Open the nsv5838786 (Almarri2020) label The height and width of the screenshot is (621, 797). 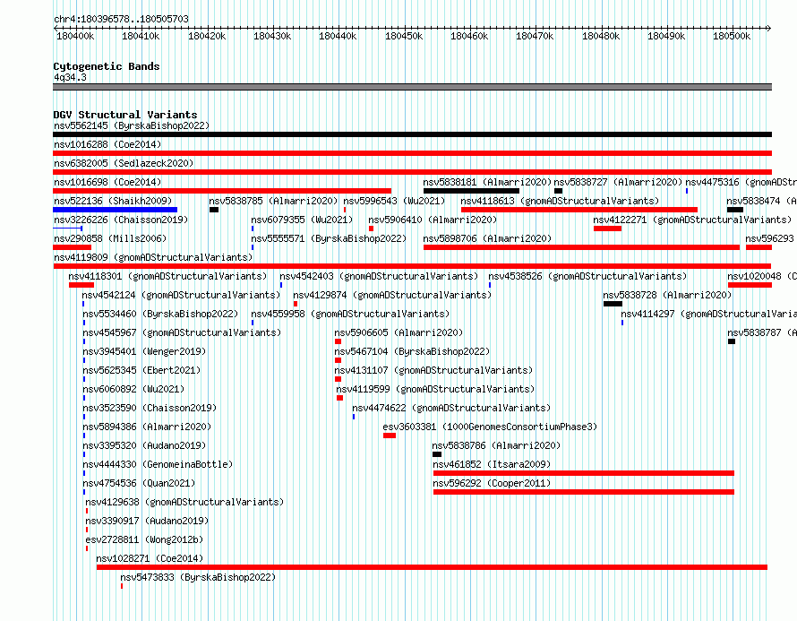tap(496, 445)
